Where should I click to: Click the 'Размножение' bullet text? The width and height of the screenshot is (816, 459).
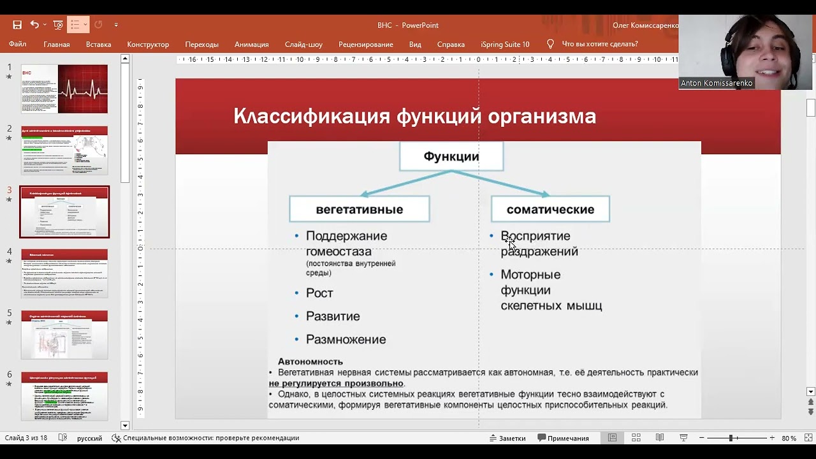[346, 340]
